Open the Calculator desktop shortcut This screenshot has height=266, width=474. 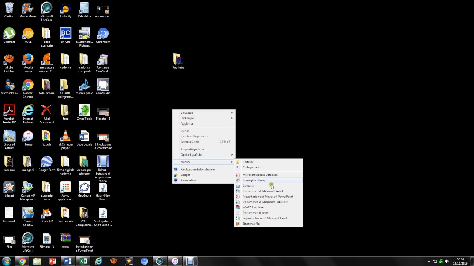(84, 10)
